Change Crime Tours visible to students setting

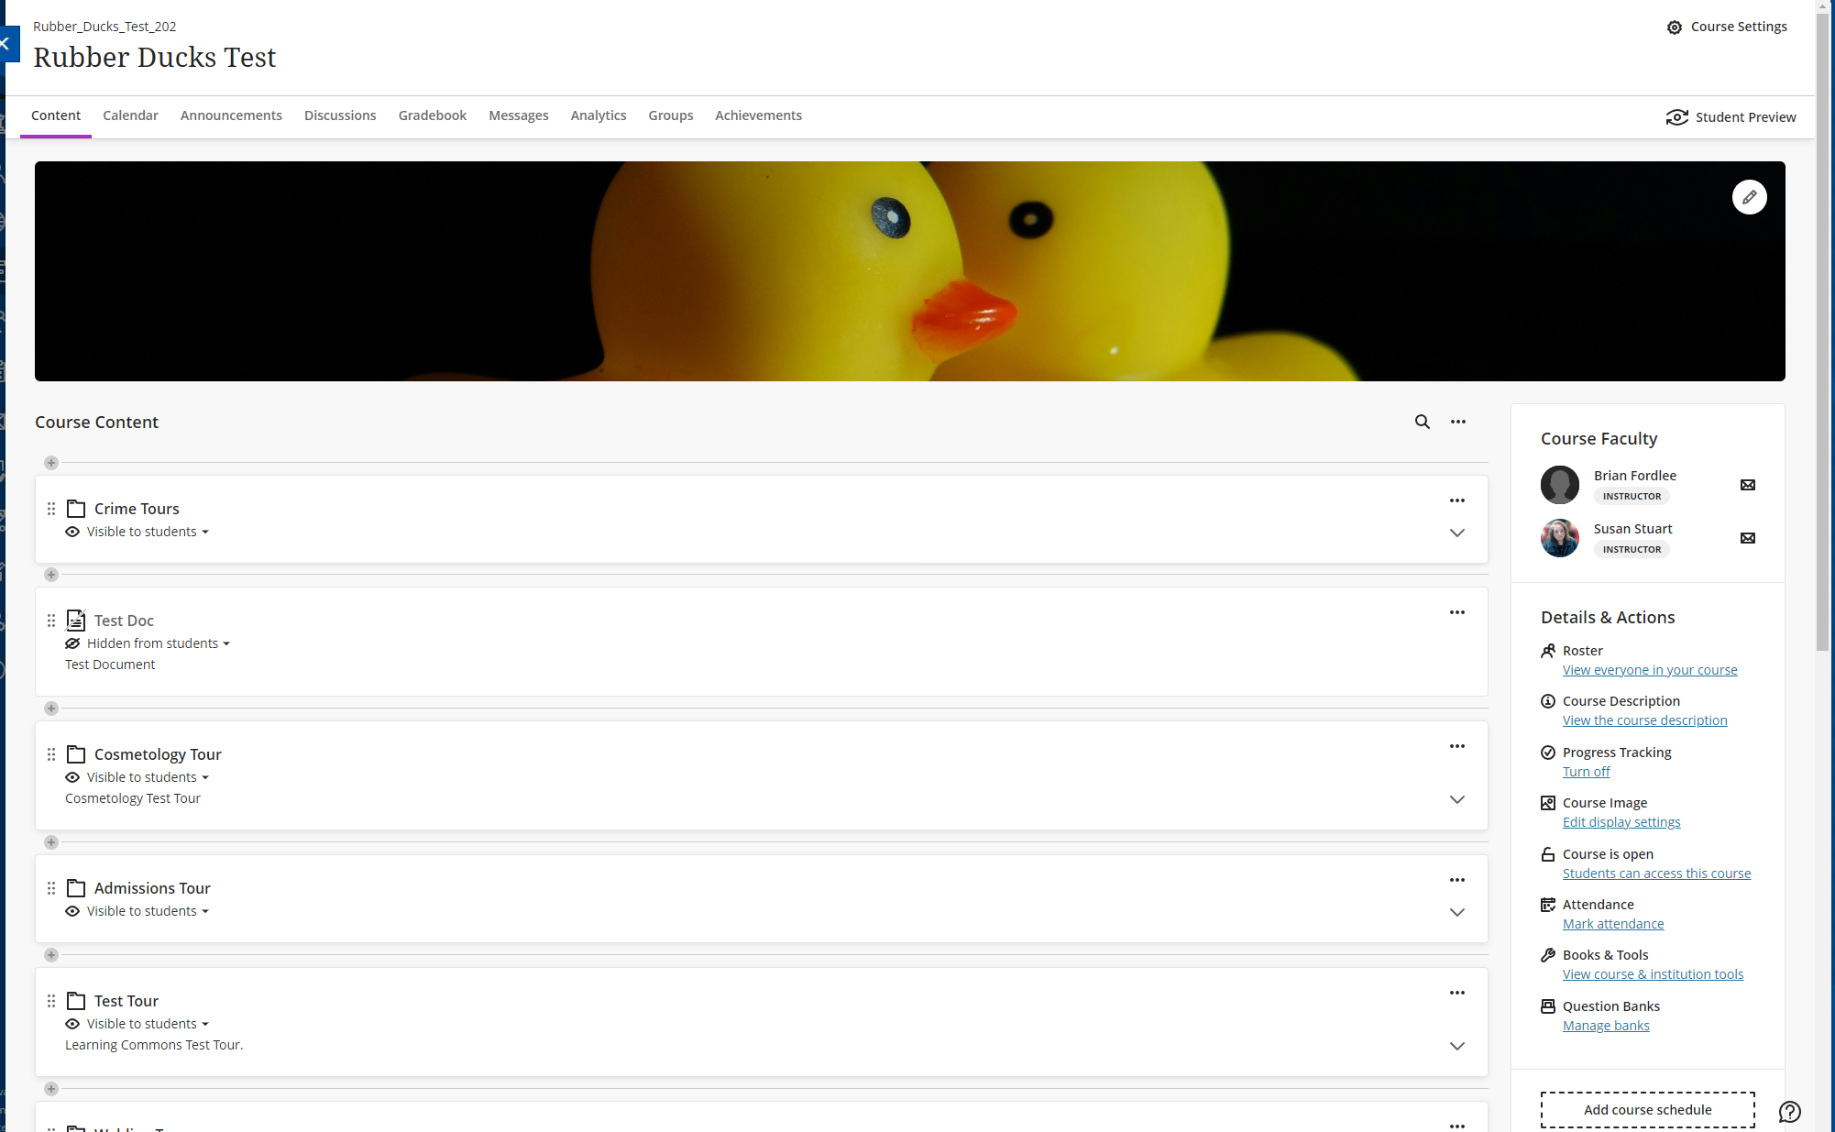tap(142, 532)
